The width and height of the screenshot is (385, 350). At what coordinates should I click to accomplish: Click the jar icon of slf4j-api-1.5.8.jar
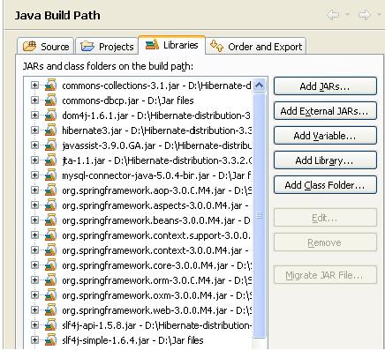click(x=50, y=325)
